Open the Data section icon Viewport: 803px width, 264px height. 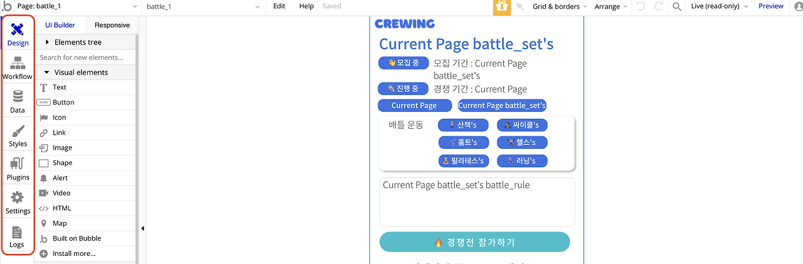(x=18, y=102)
